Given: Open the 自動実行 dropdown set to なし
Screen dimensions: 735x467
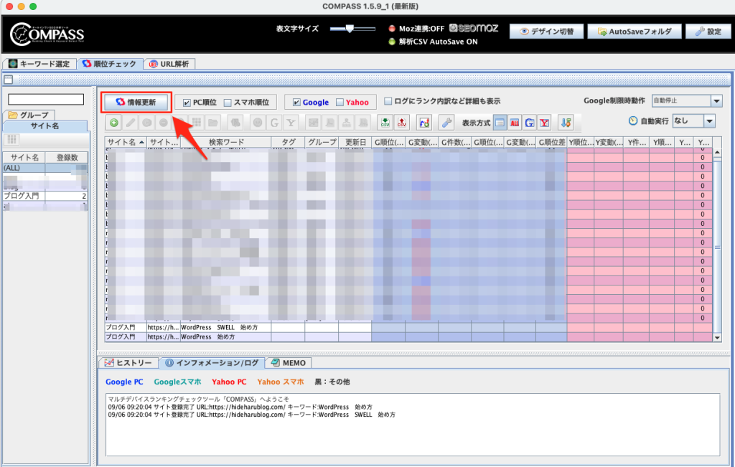Looking at the screenshot, I should [x=709, y=121].
